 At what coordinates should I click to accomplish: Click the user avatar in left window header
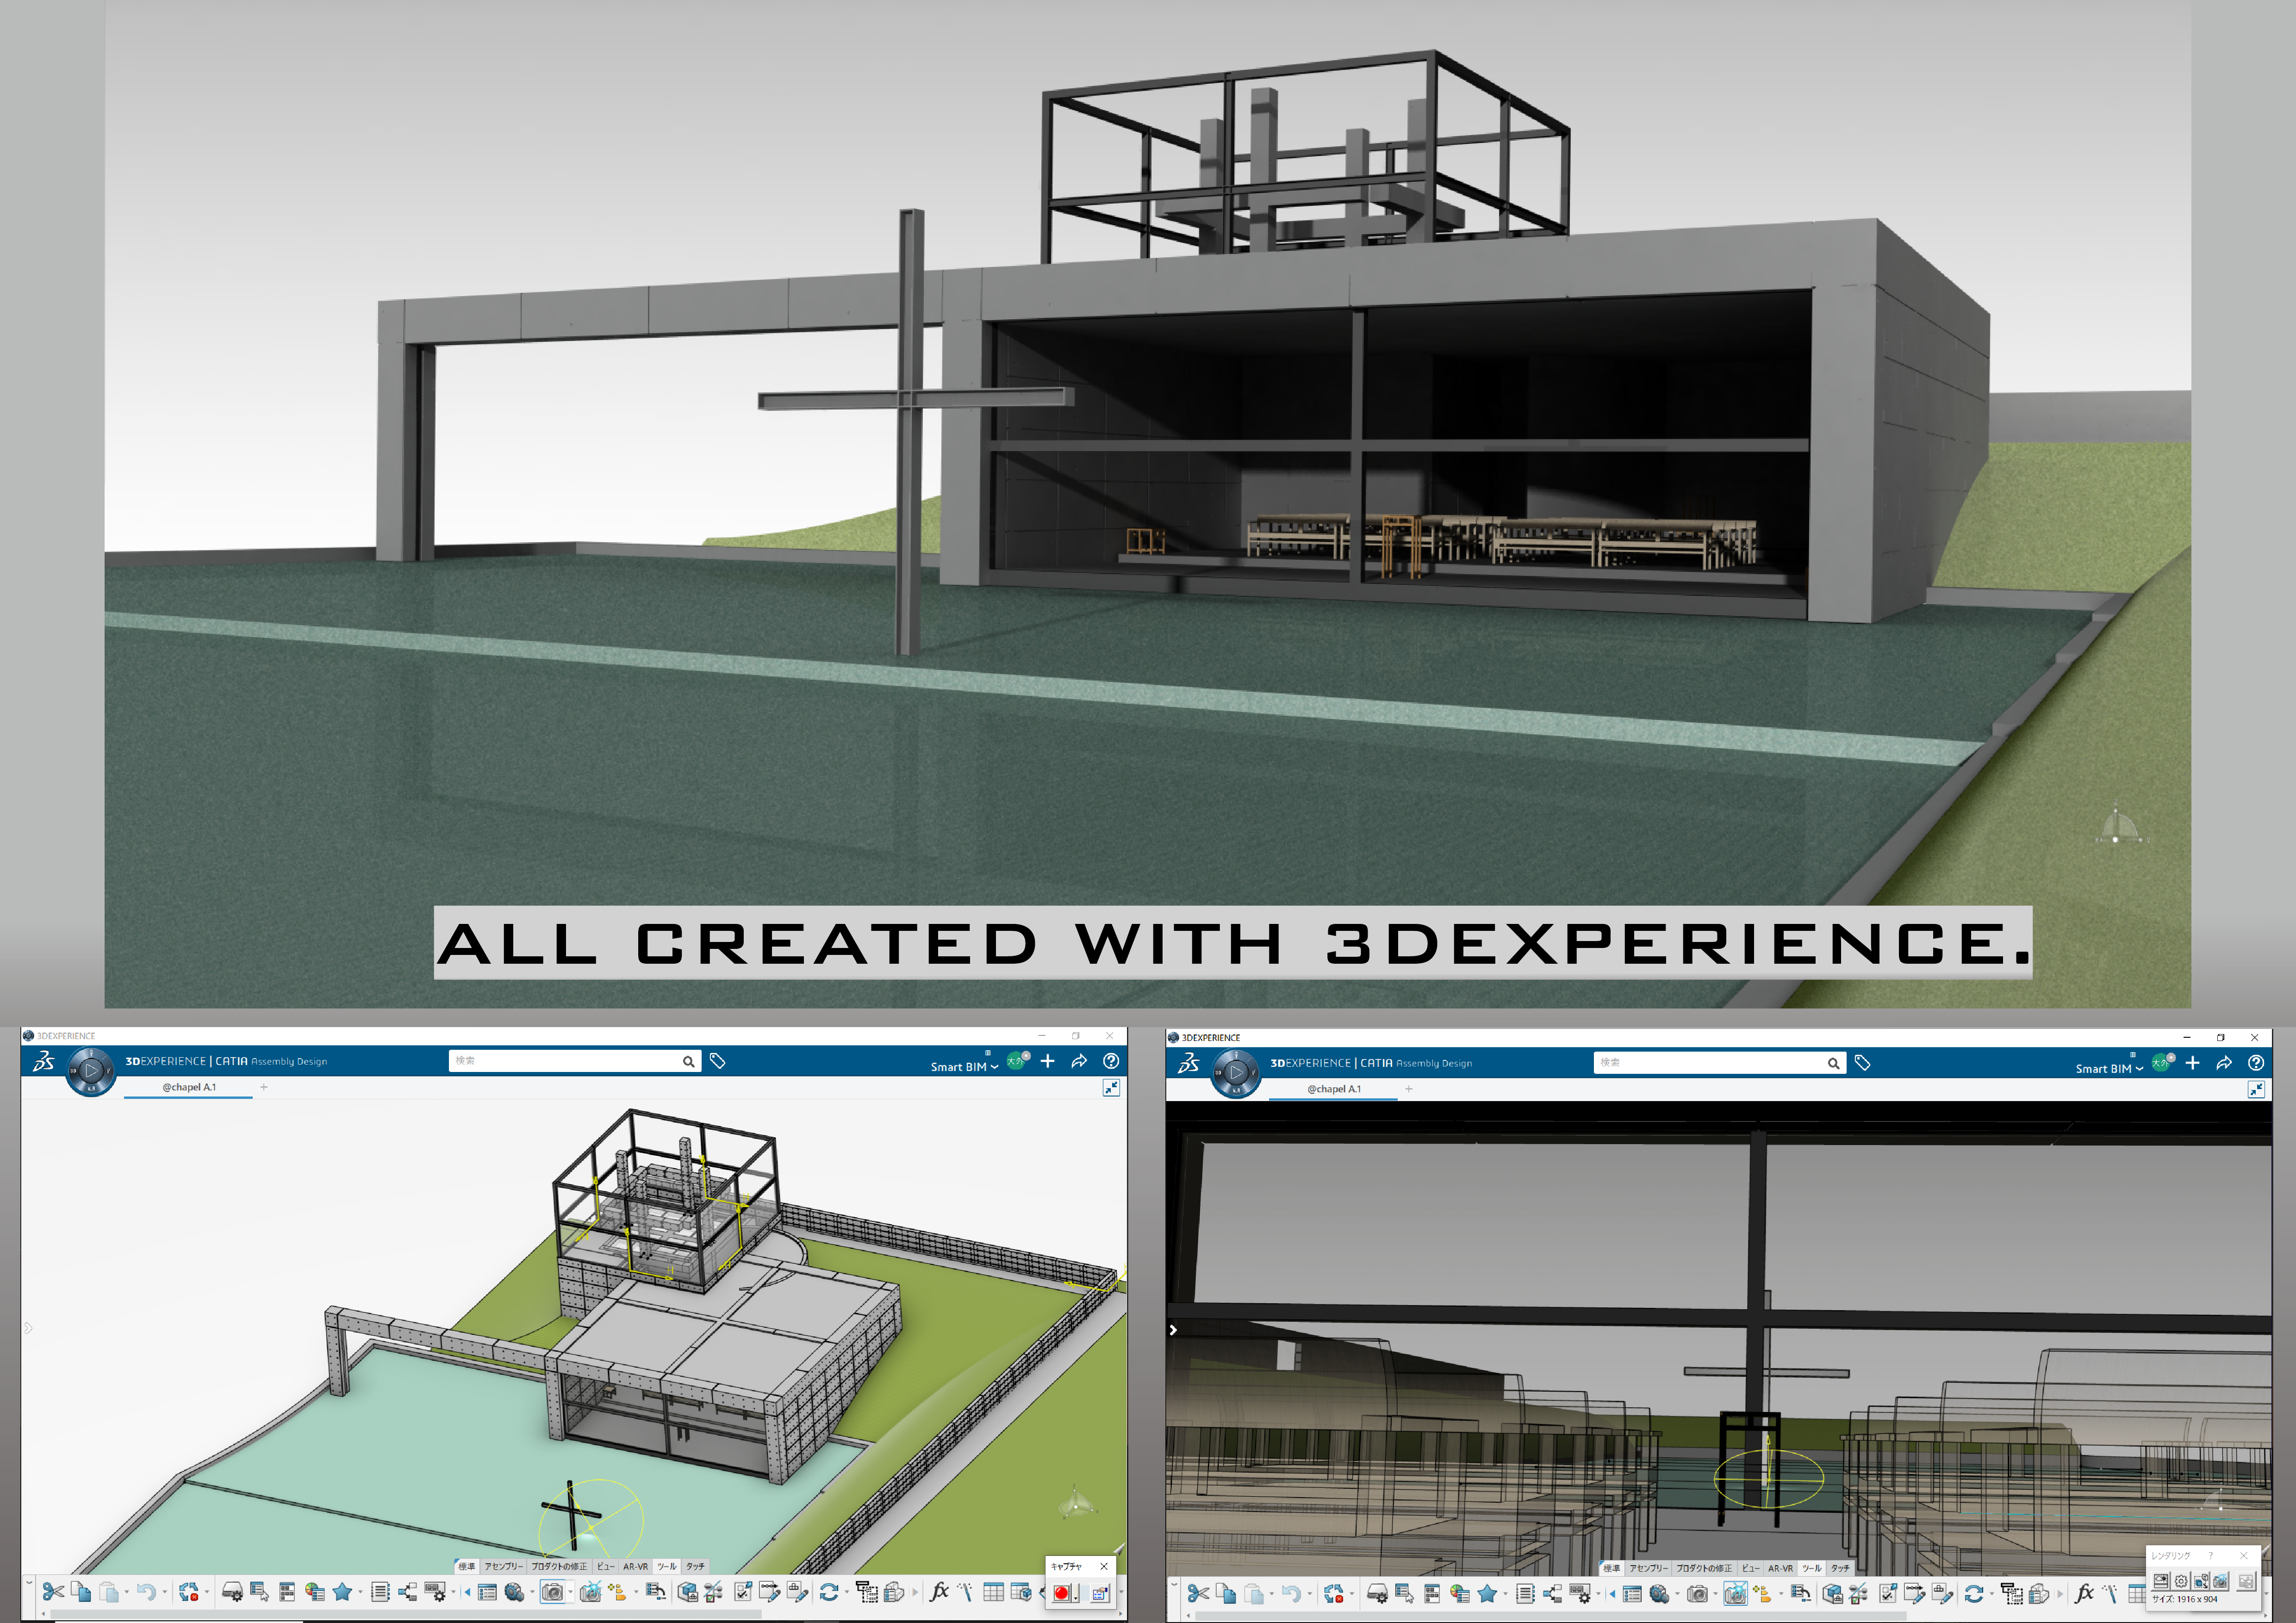pyautogui.click(x=1016, y=1061)
